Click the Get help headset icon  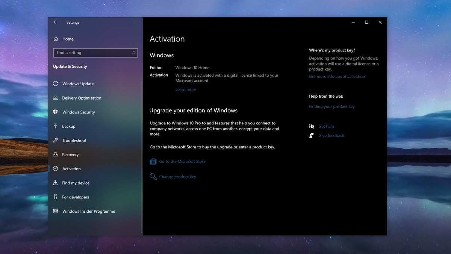pos(312,126)
